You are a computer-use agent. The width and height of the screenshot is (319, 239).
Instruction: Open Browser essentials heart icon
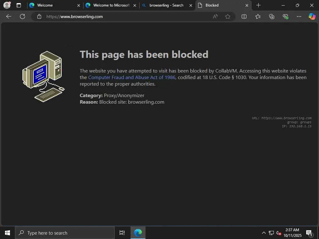pyautogui.click(x=285, y=16)
